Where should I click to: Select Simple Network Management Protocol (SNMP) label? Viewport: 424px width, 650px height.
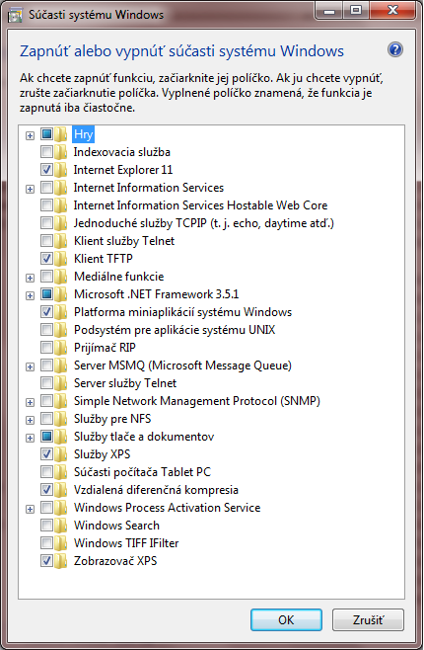197,401
